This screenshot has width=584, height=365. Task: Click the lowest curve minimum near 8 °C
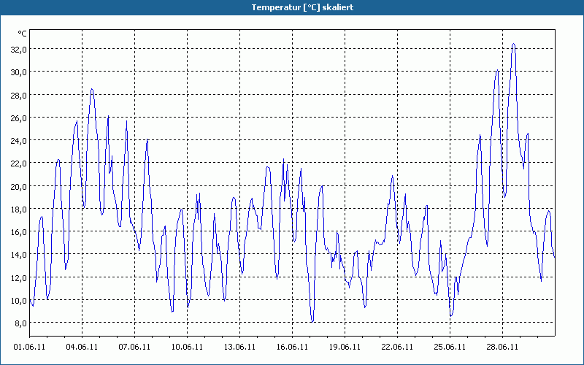(312, 321)
